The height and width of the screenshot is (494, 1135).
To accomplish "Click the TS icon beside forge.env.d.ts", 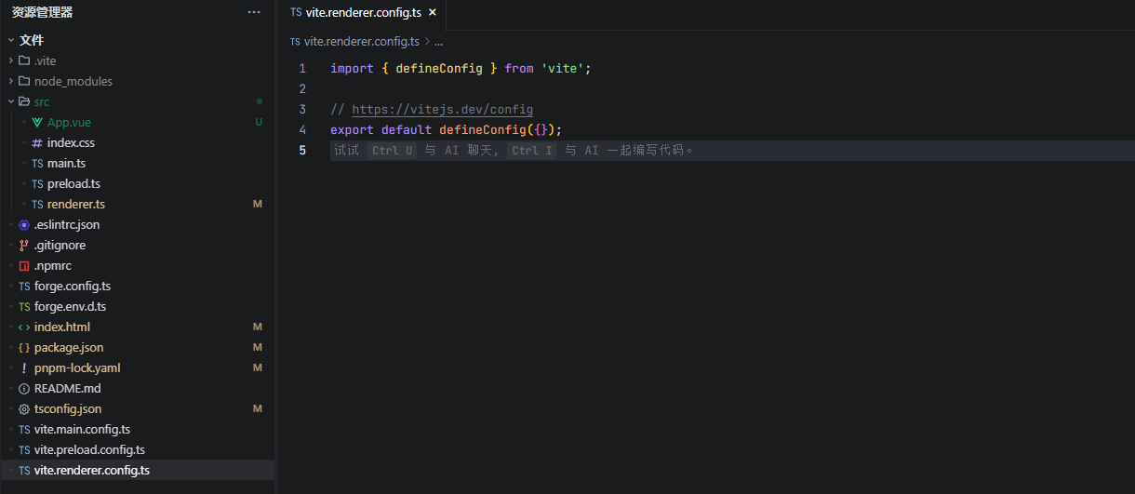I will coord(24,306).
